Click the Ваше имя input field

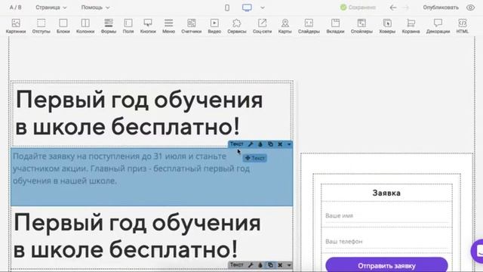(386, 215)
